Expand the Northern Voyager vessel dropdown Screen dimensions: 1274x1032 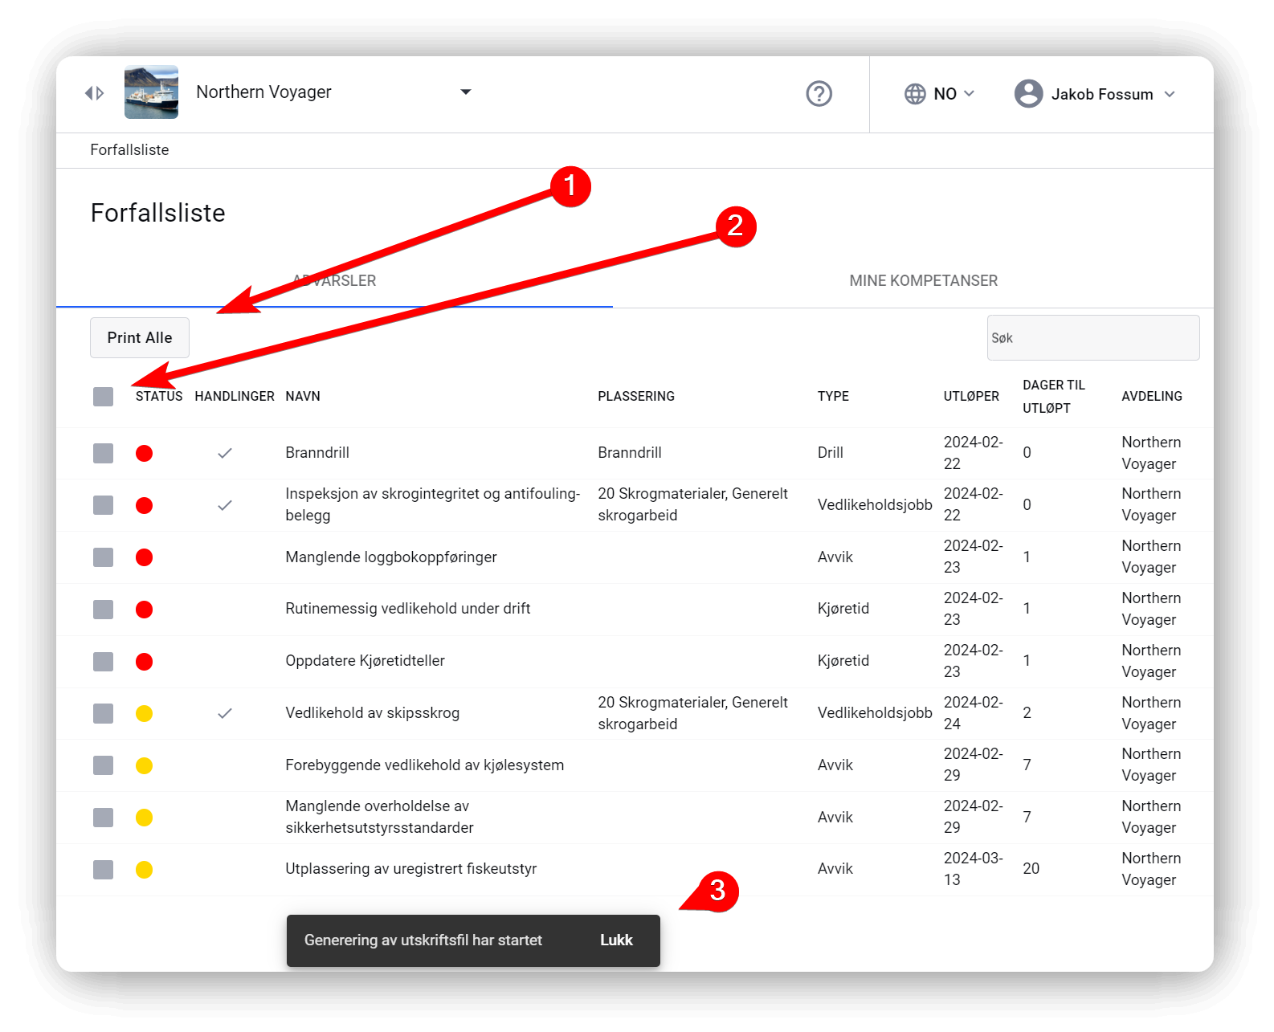(465, 92)
